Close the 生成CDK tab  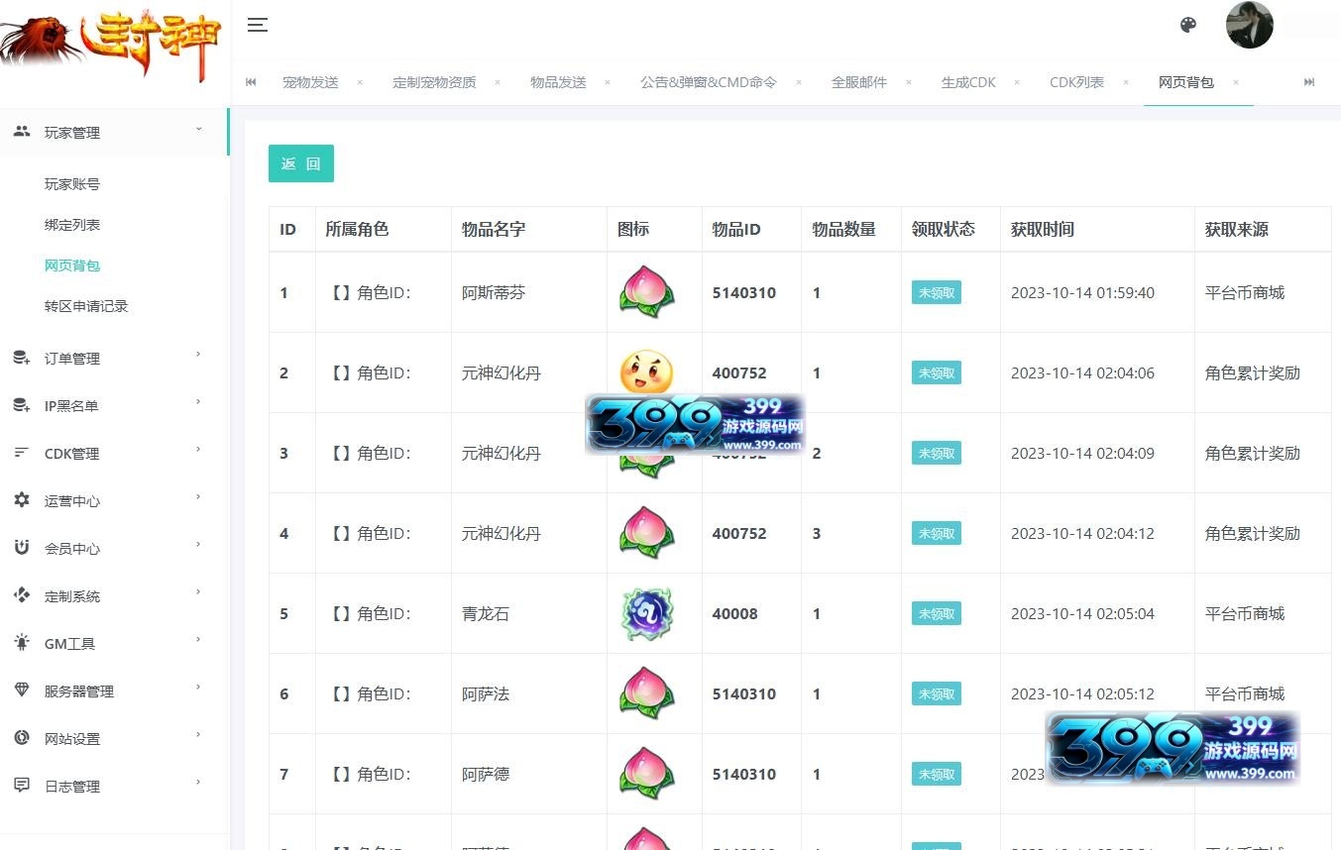pyautogui.click(x=1017, y=82)
